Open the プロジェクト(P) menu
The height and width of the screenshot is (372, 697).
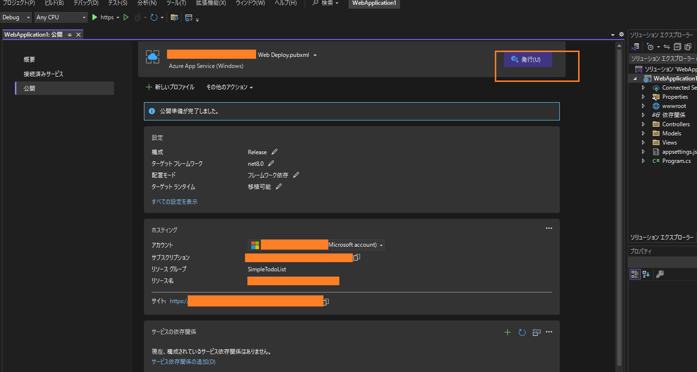coord(19,3)
